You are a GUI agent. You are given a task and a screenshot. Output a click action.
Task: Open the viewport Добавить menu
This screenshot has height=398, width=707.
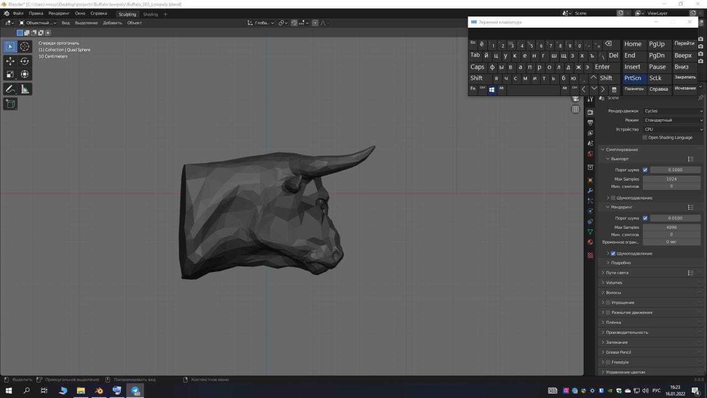113,23
